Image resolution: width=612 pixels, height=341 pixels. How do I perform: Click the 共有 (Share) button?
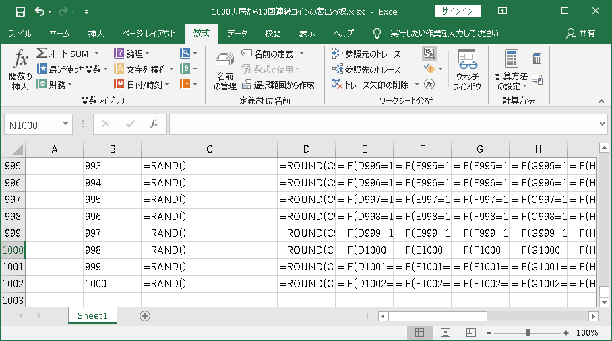581,34
